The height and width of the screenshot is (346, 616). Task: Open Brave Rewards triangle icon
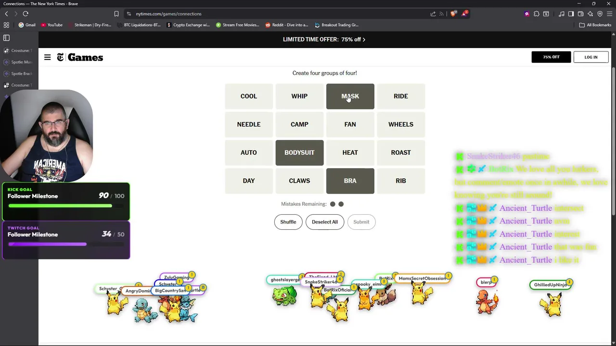(464, 14)
